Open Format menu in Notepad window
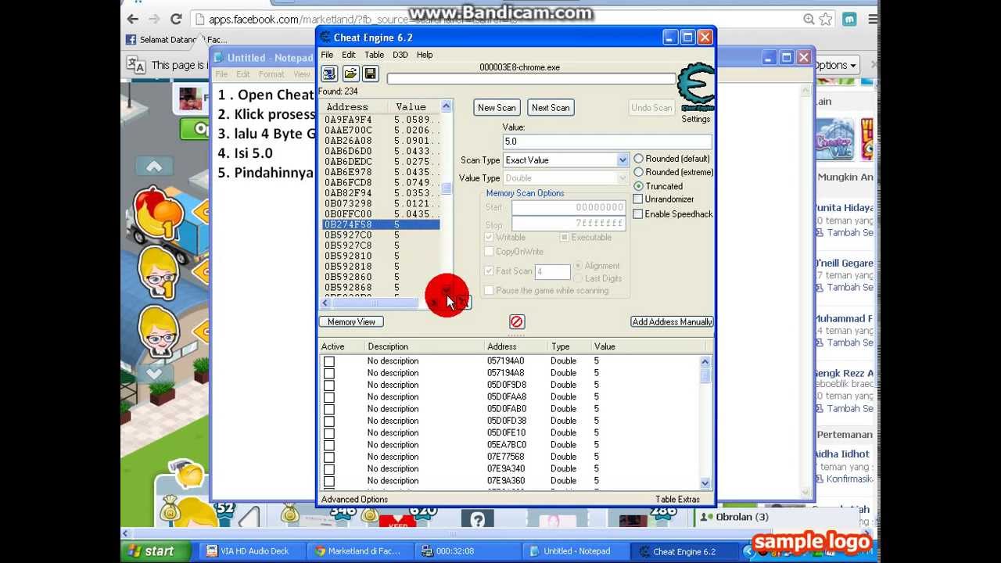Image resolution: width=1001 pixels, height=563 pixels. click(271, 74)
